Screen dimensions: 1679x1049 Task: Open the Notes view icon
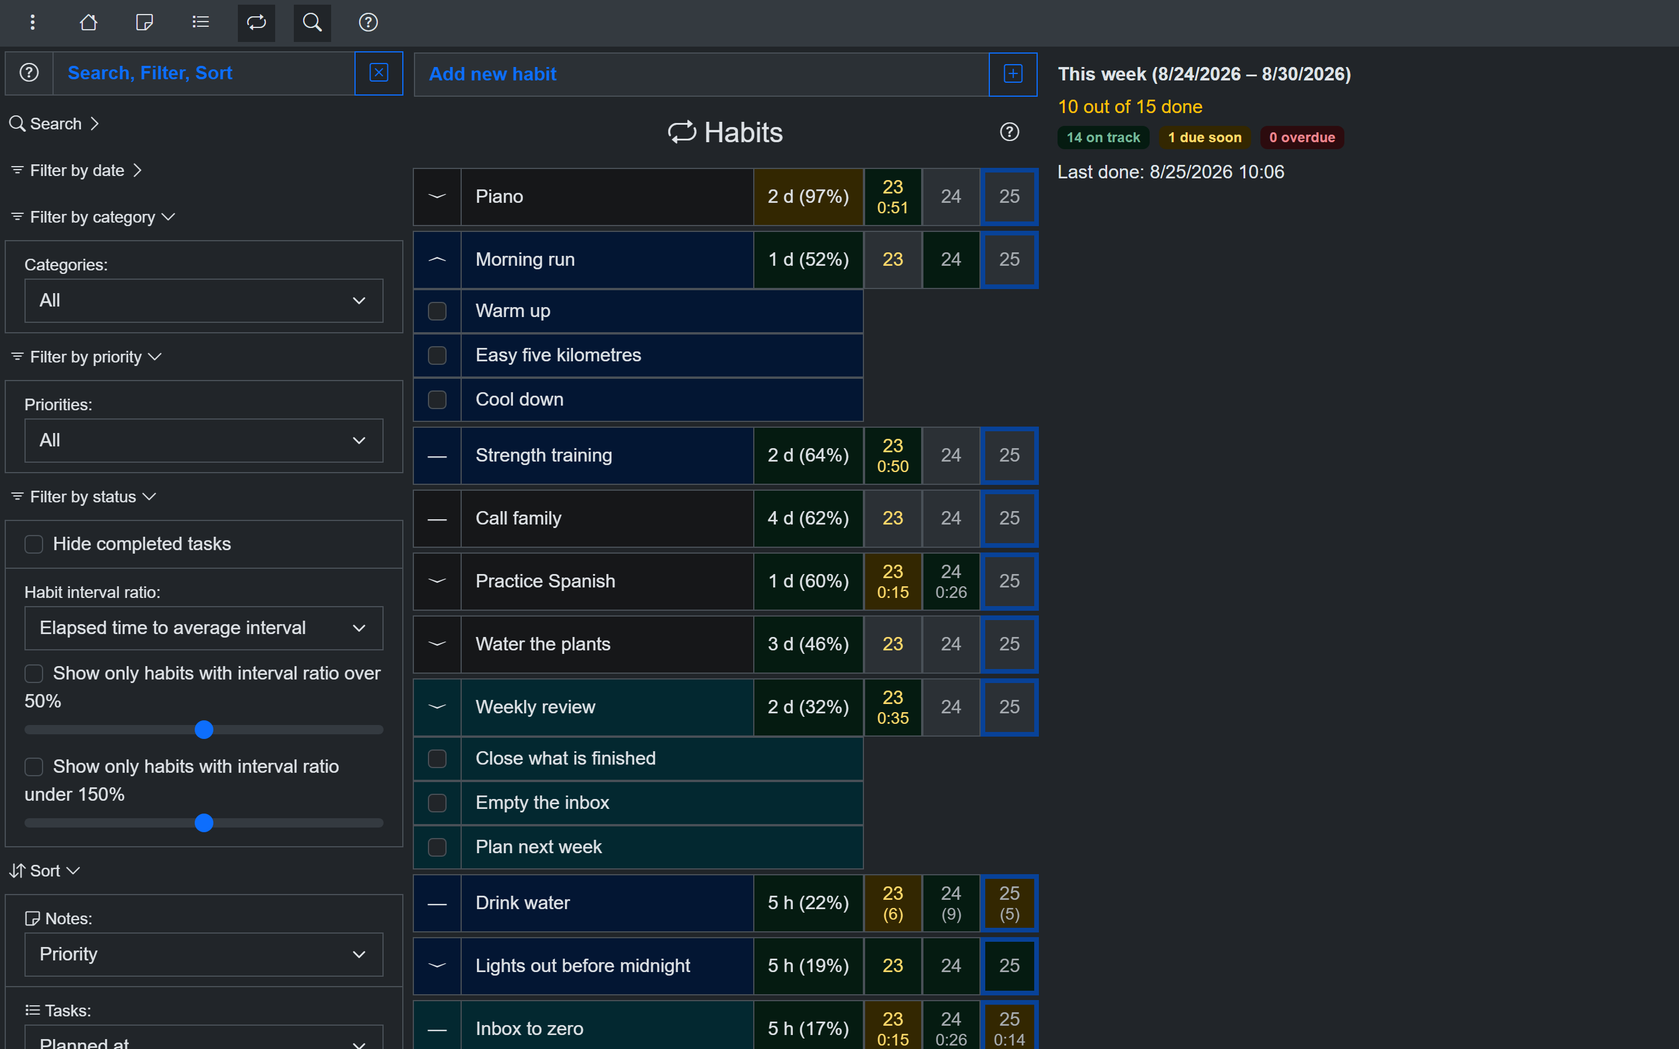coord(145,22)
